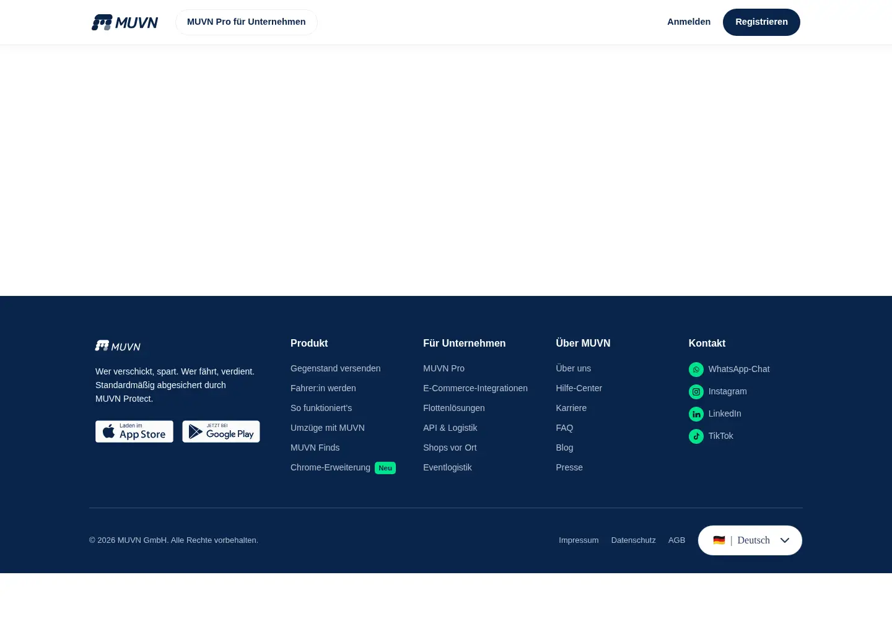Screen dimensions: 892x619
Task: Open AGB terms link
Action: pyautogui.click(x=677, y=540)
